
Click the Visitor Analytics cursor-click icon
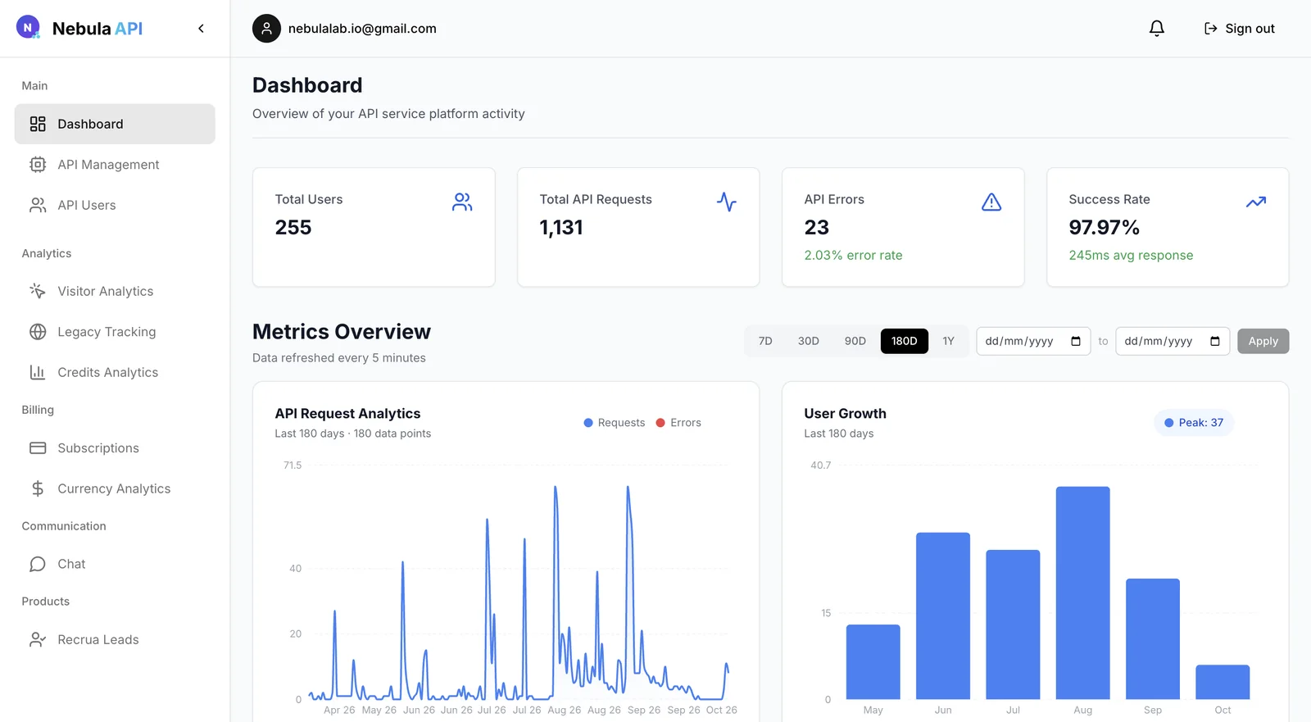point(38,291)
